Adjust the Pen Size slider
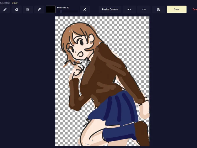197x148 pixels. (68, 11)
